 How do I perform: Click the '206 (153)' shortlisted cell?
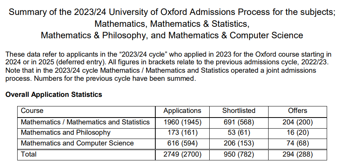[x=239, y=143]
